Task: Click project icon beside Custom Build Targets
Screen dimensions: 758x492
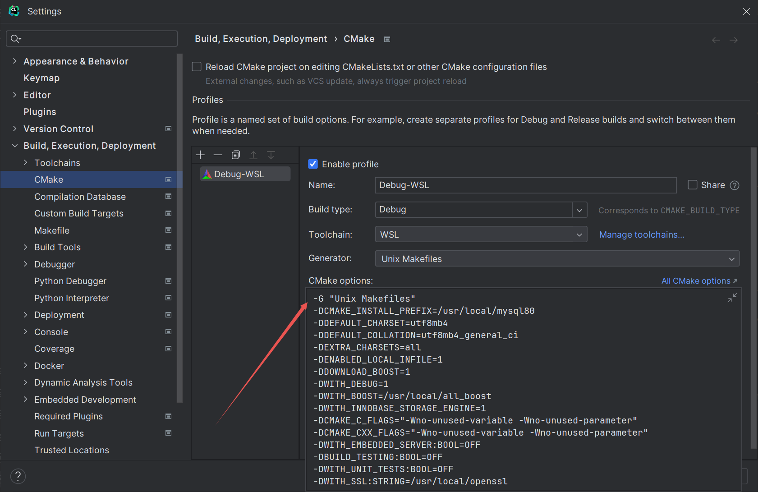Action: (168, 213)
